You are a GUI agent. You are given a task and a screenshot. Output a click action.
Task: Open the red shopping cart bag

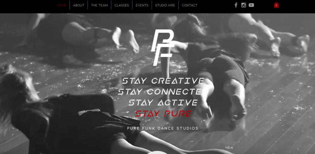tap(277, 5)
